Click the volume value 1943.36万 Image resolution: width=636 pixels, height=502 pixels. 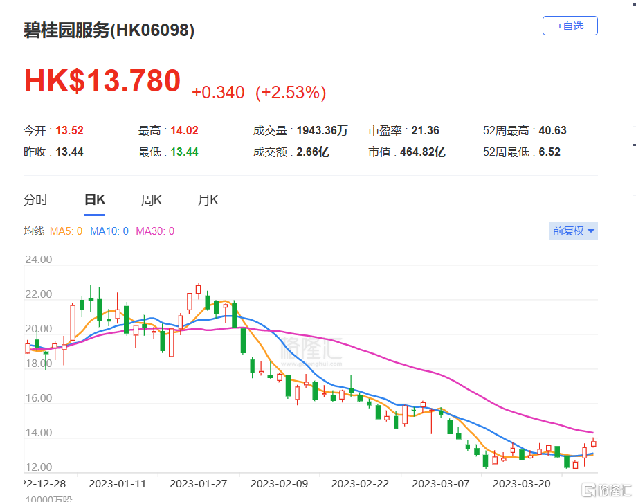point(322,131)
